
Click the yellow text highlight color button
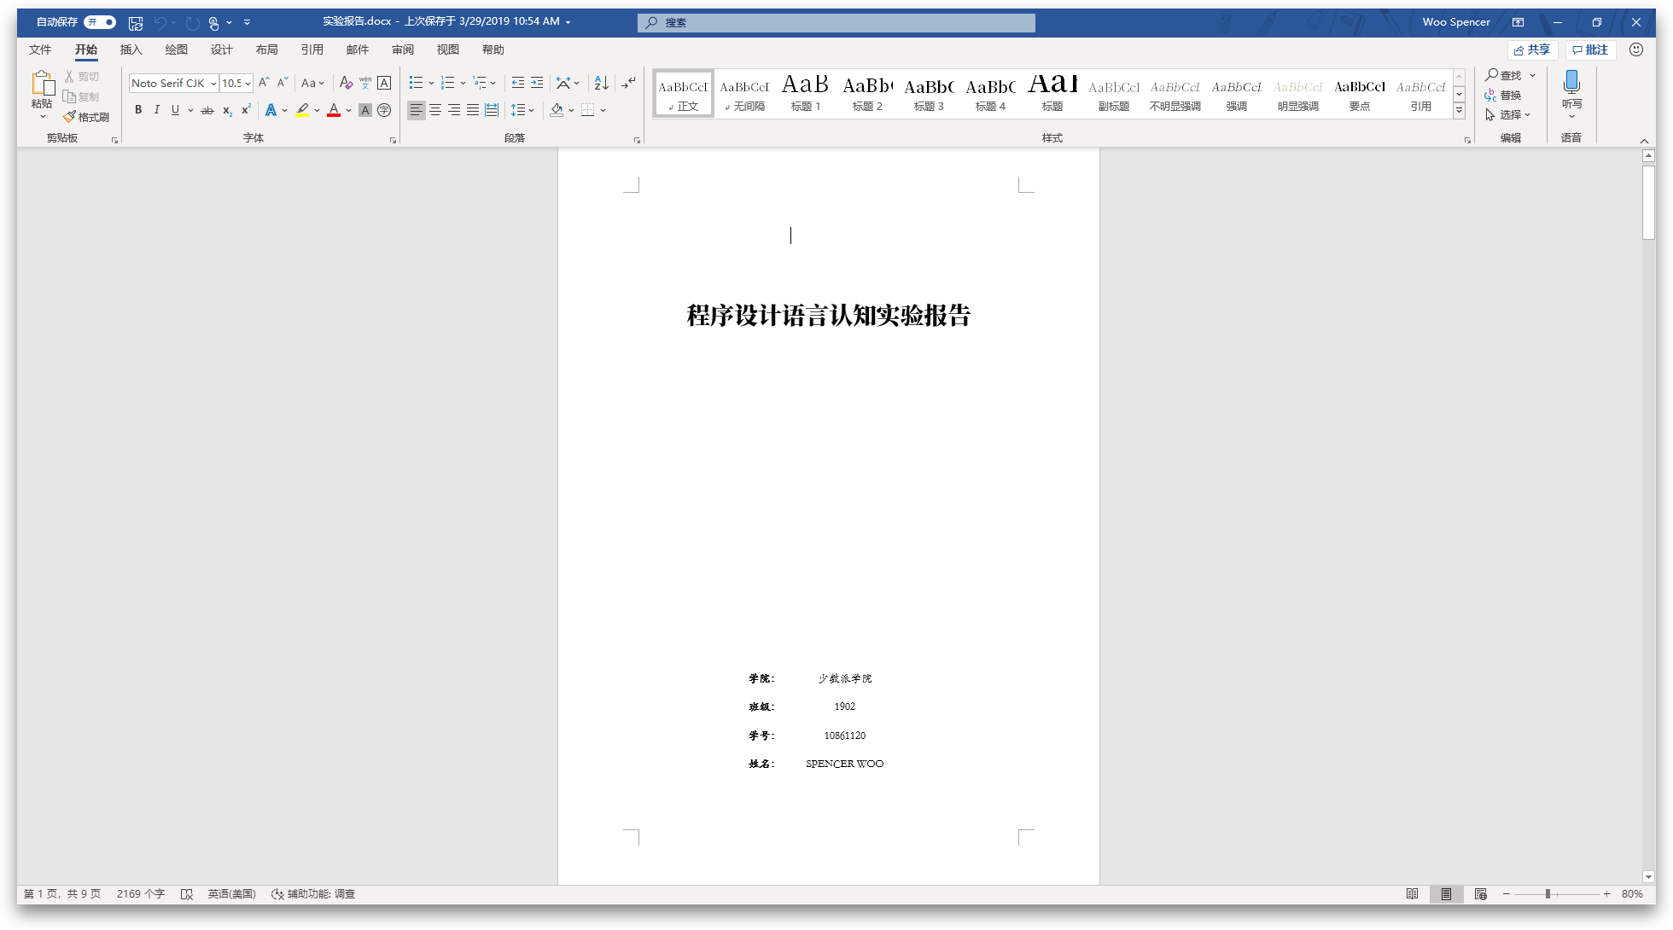301,110
